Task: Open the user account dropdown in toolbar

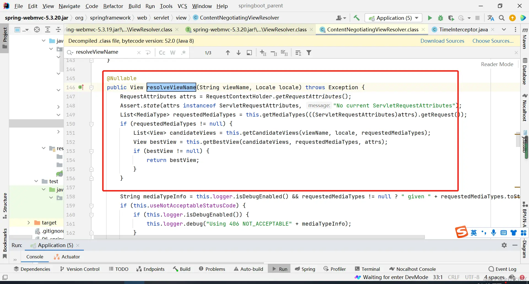Action: click(341, 18)
